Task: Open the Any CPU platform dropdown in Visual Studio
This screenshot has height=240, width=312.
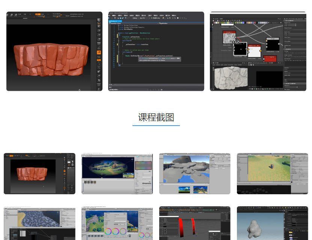Action: tap(143, 18)
